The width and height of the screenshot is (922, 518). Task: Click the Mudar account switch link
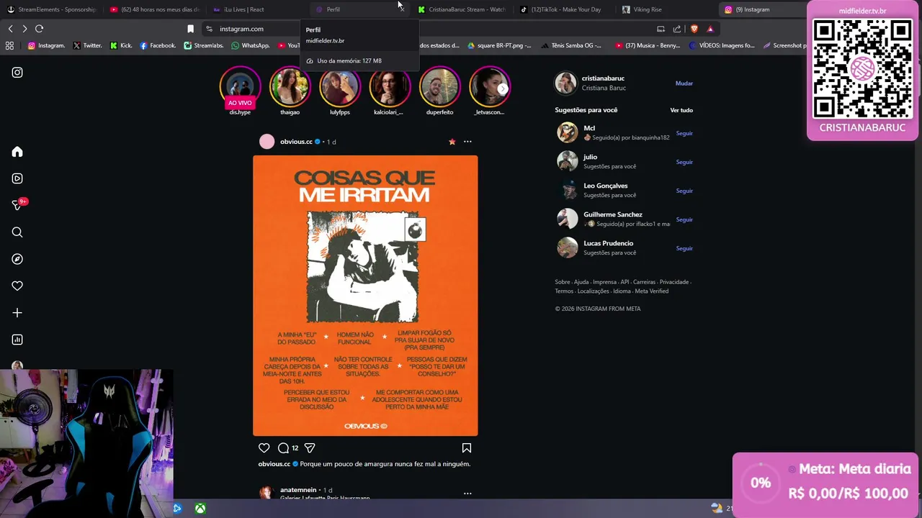[x=684, y=83]
